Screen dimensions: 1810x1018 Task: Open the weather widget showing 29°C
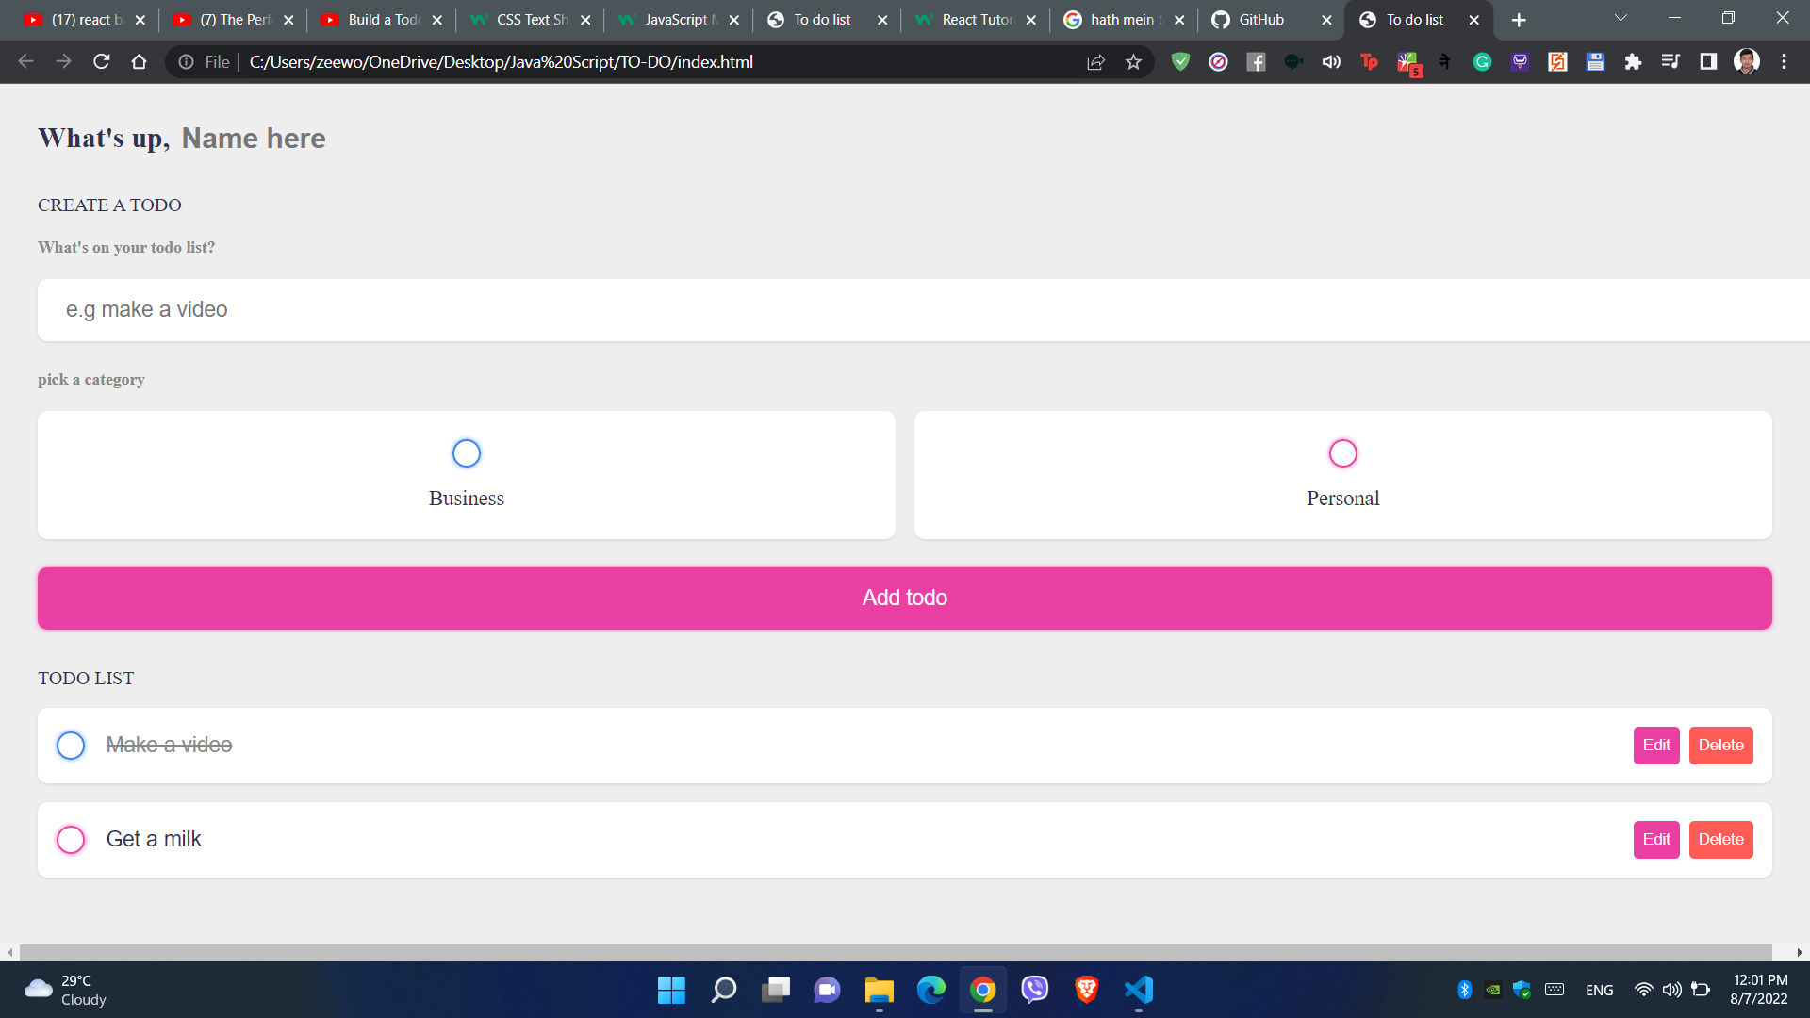66,990
